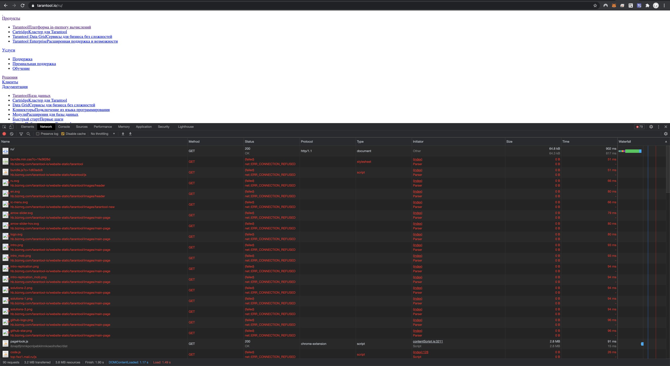Stop recording network log
Viewport: 670px width, 366px height.
point(4,134)
